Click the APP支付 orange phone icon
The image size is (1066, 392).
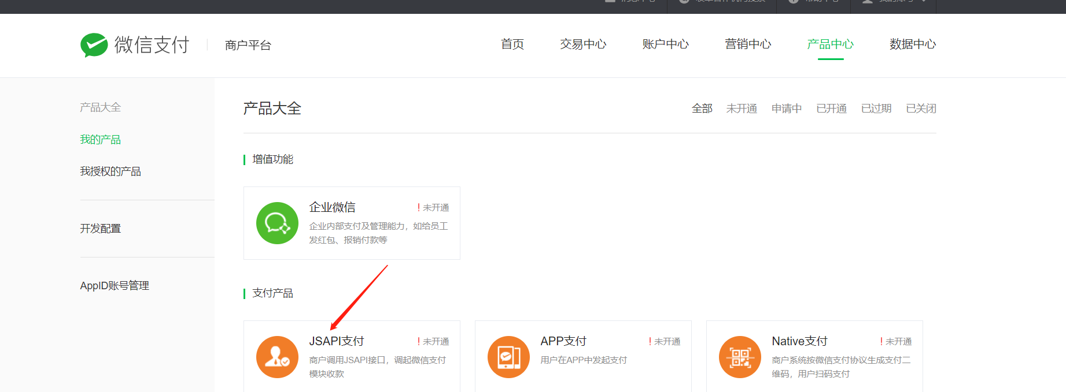(508, 357)
